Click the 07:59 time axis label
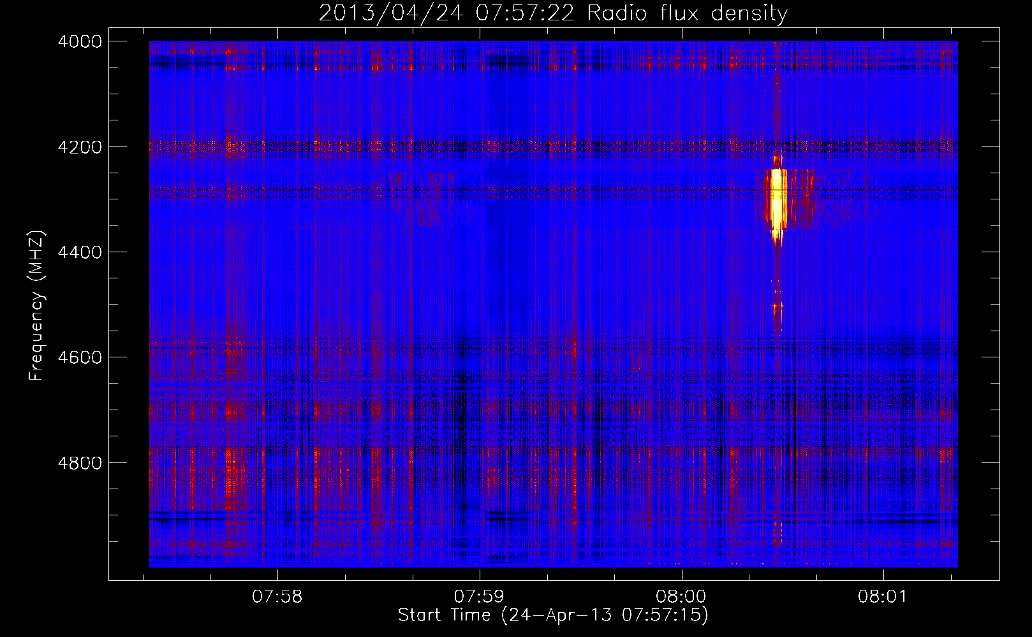This screenshot has width=1032, height=637. click(479, 597)
